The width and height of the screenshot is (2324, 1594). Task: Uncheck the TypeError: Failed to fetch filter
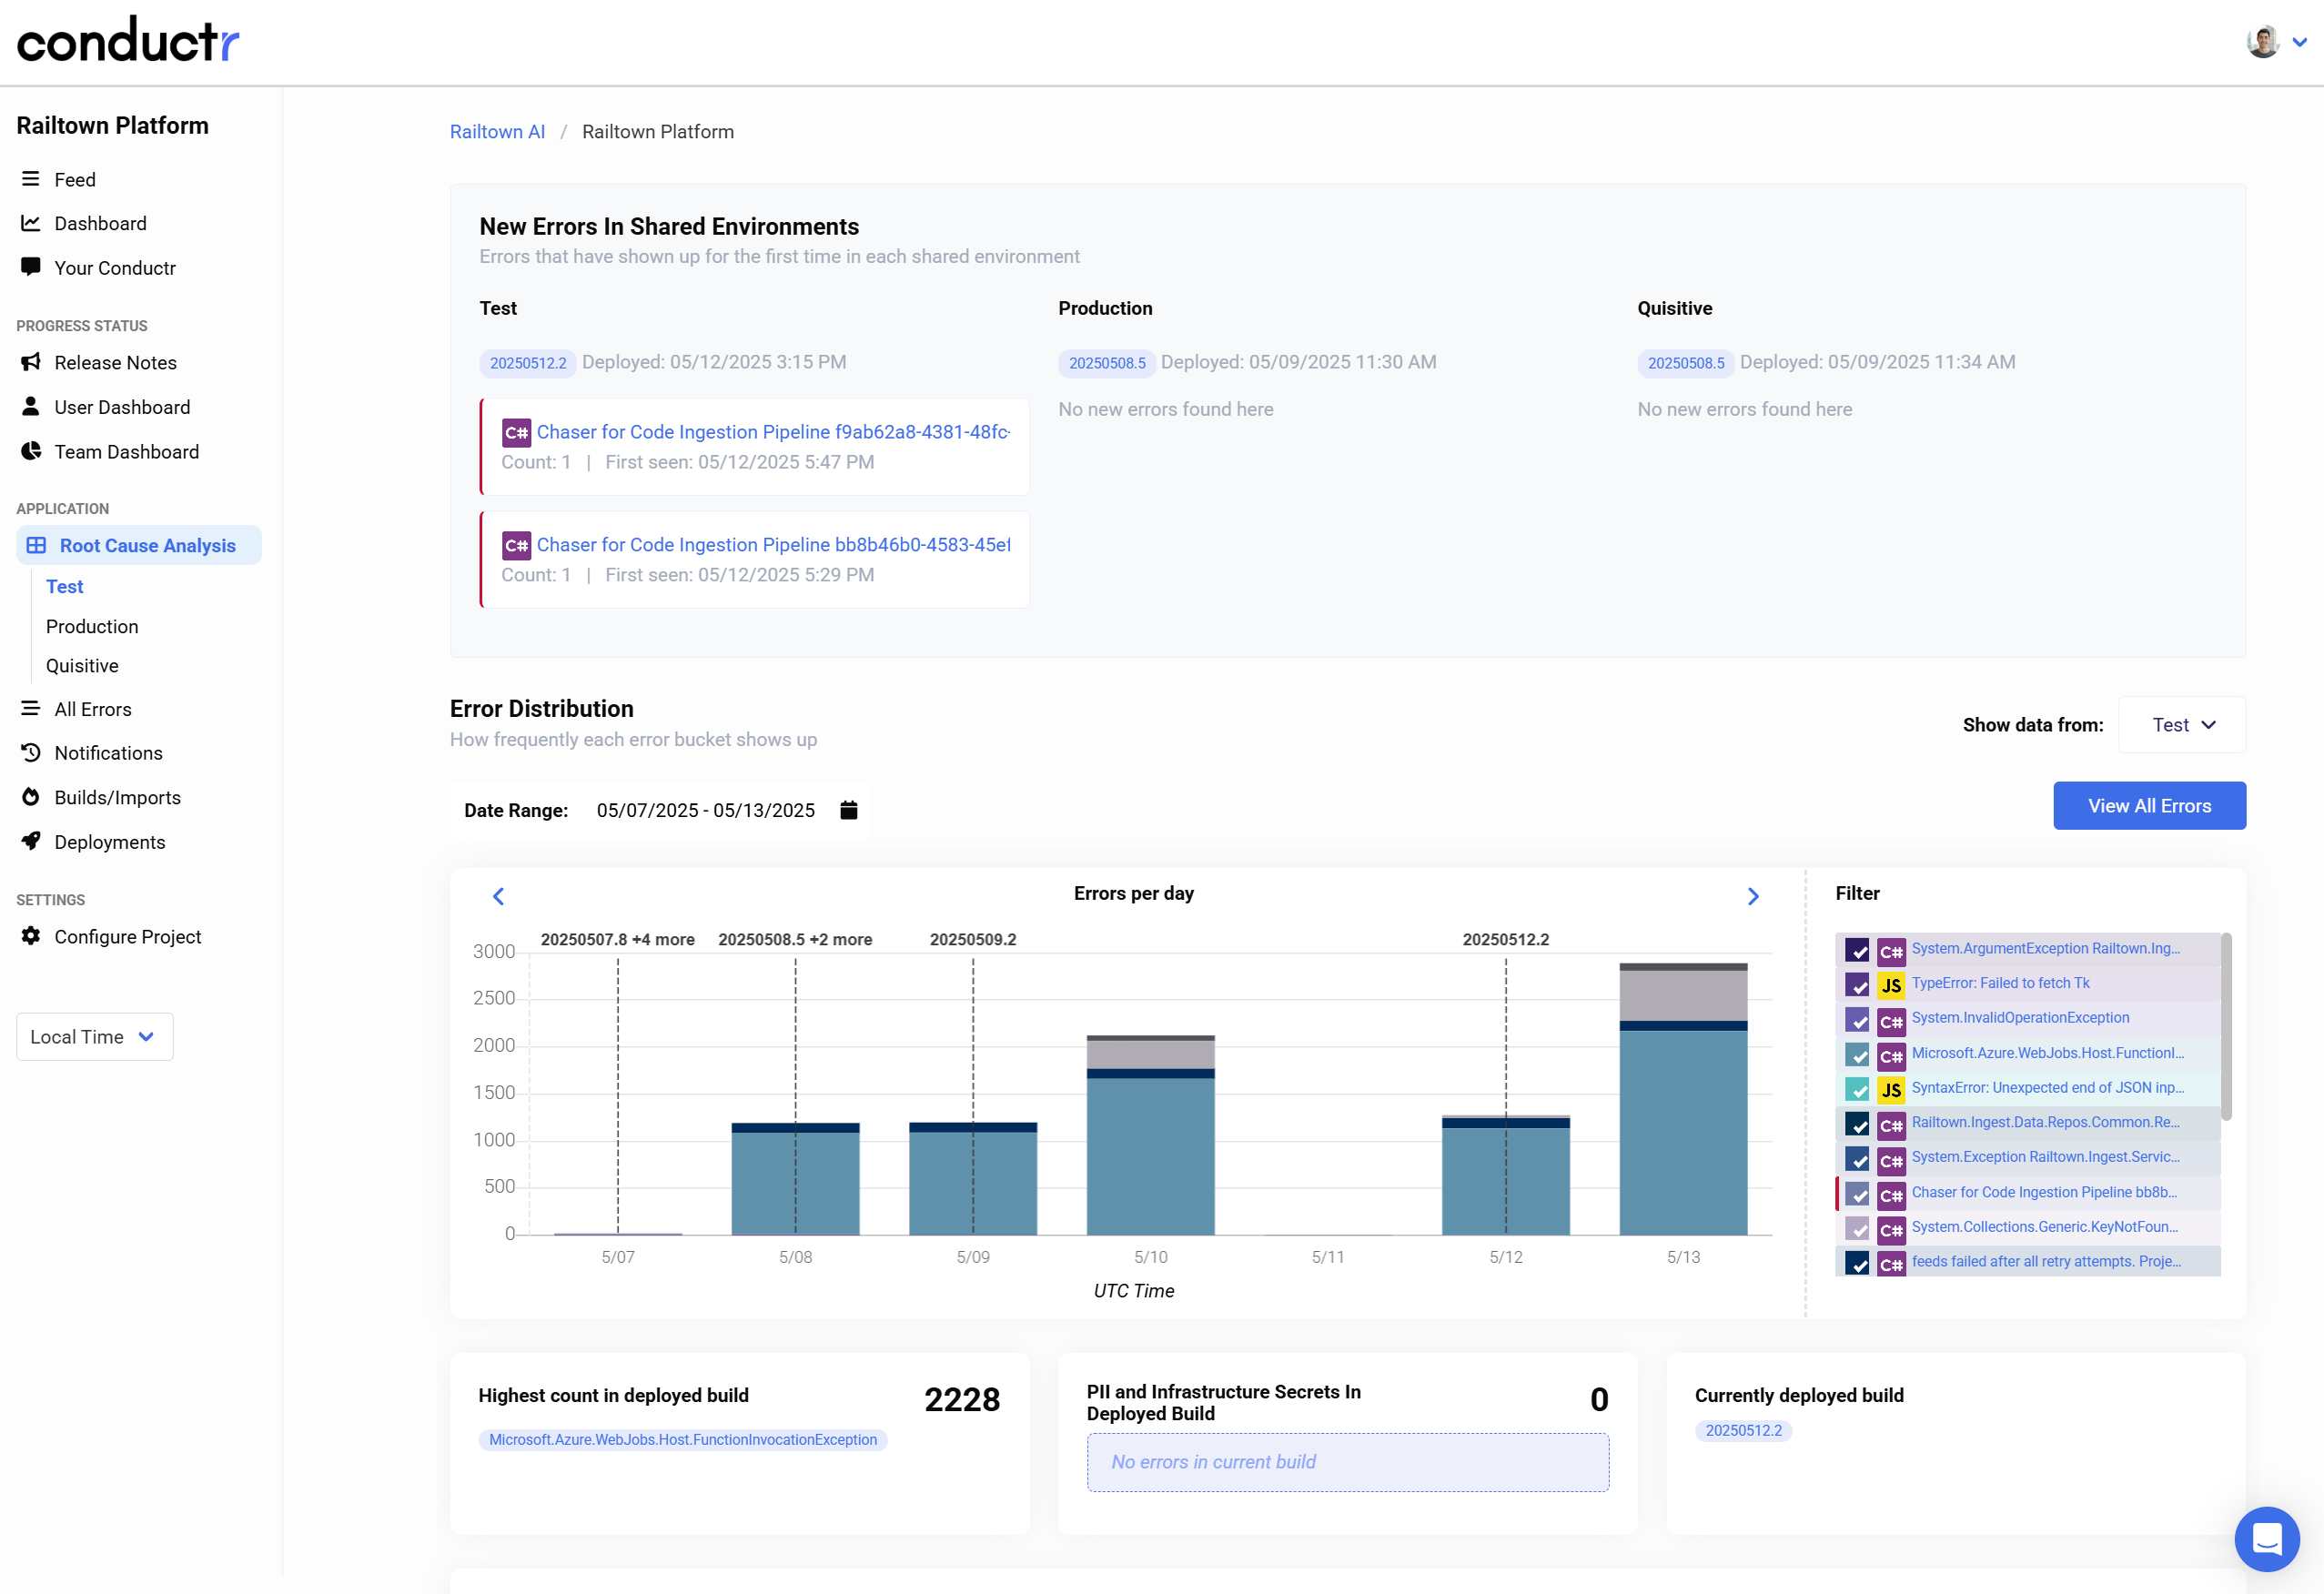(x=1857, y=985)
